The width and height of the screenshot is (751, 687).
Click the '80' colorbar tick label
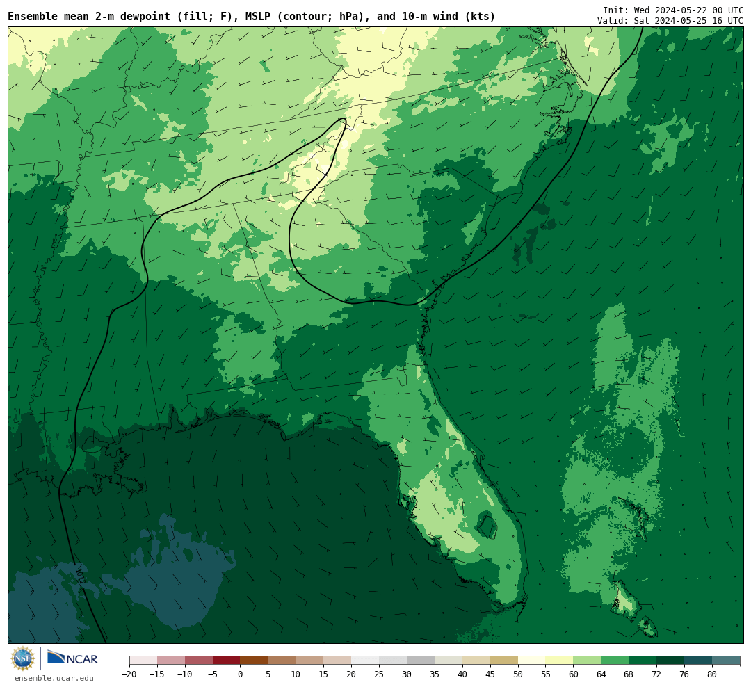click(x=712, y=674)
